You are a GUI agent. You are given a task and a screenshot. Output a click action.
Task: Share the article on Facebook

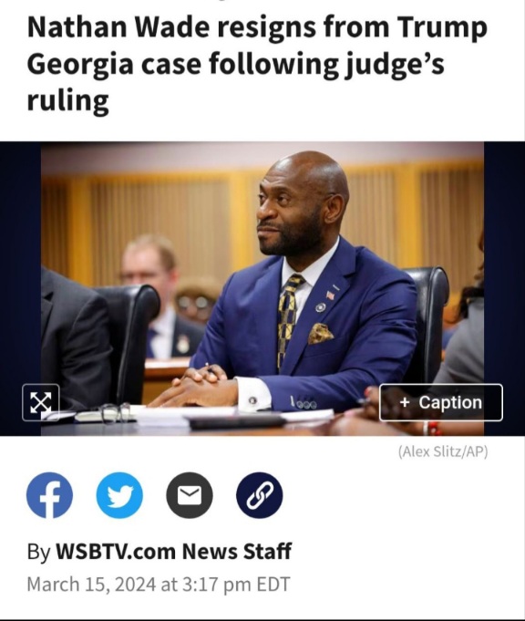coord(49,495)
